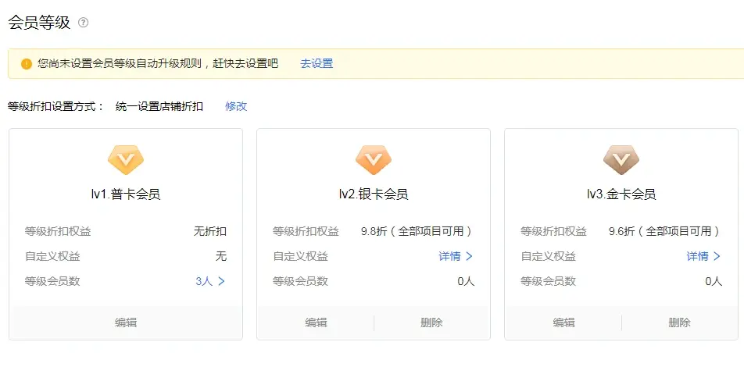
Task: Click 删除 on the lv2 银卡会员 card
Action: (x=431, y=323)
